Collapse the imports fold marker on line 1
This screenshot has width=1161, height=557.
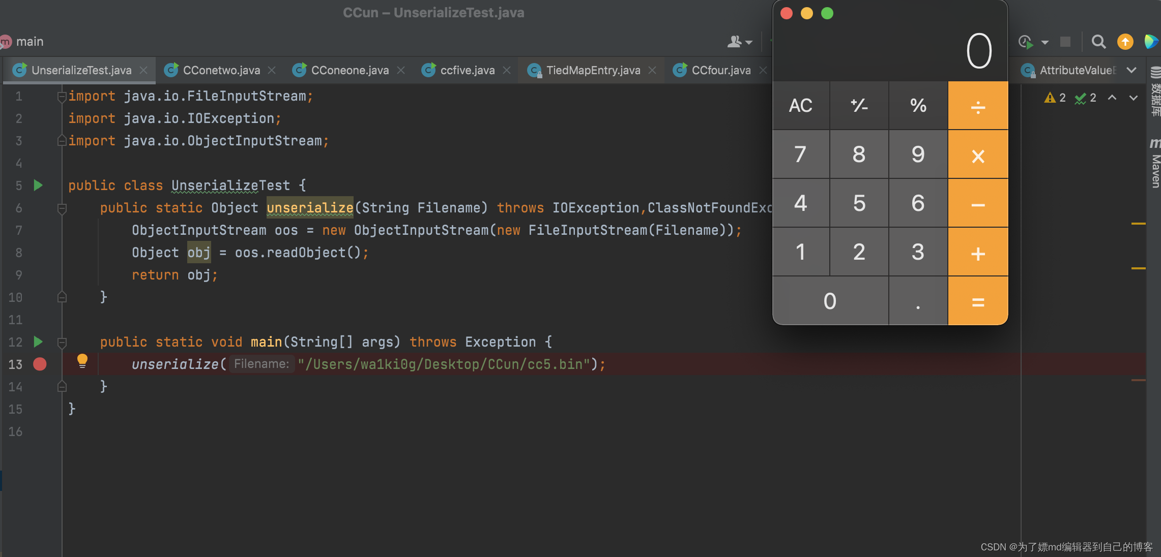tap(62, 96)
